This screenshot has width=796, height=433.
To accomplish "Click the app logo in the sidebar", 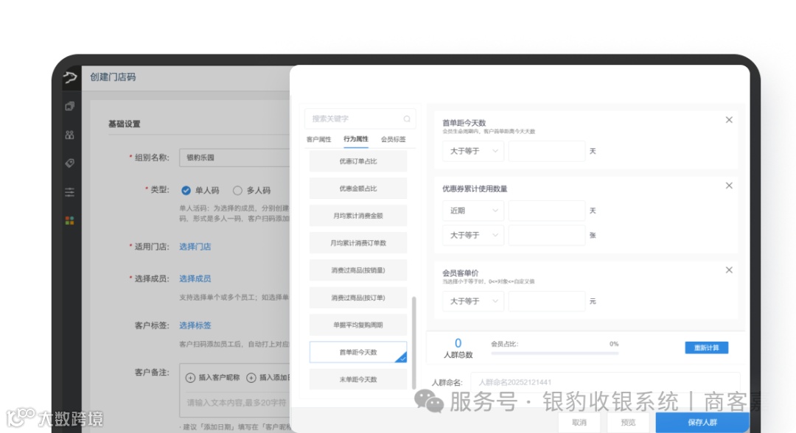I will pyautogui.click(x=70, y=77).
